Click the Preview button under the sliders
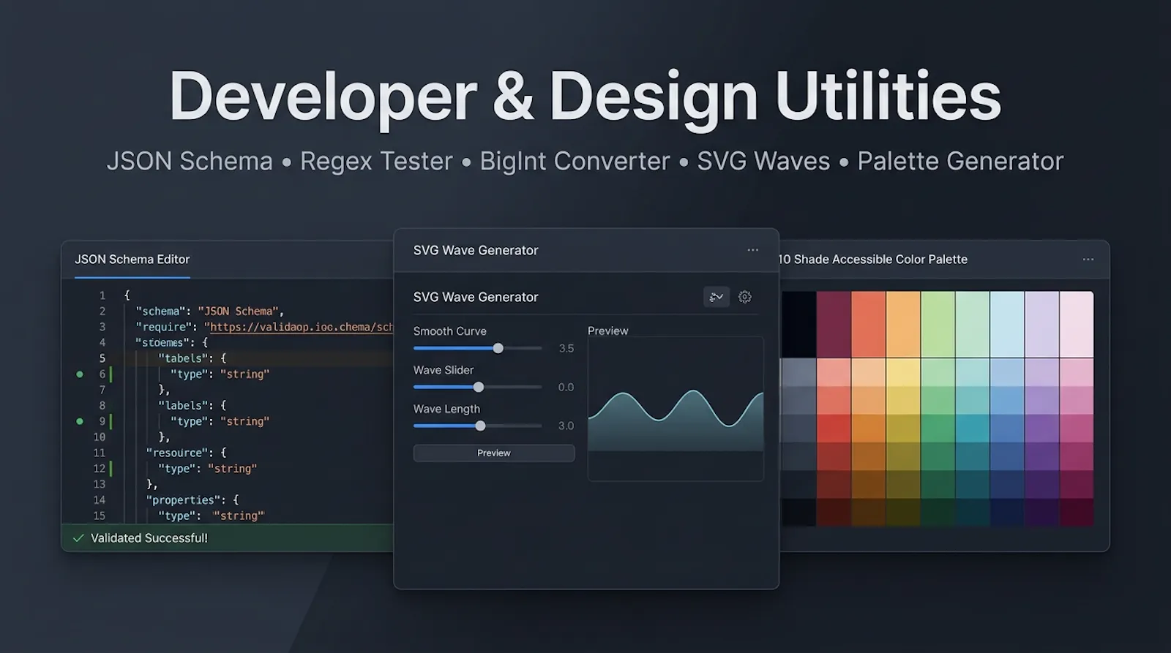This screenshot has width=1171, height=653. pos(494,453)
